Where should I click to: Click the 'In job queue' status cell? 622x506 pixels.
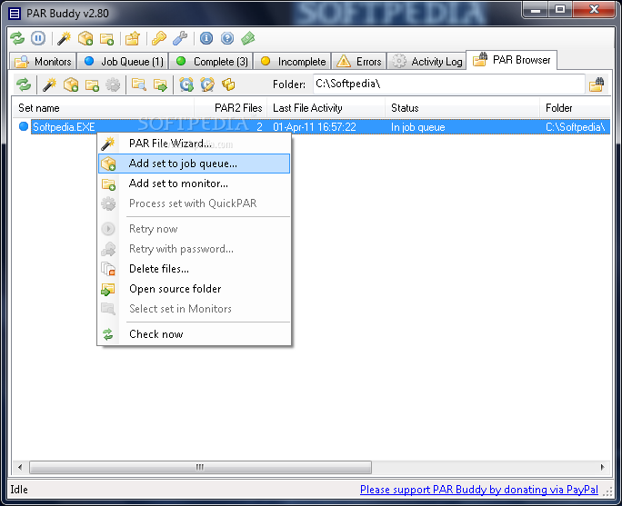pyautogui.click(x=417, y=127)
